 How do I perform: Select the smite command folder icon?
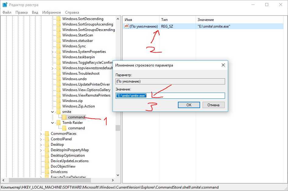(64, 117)
